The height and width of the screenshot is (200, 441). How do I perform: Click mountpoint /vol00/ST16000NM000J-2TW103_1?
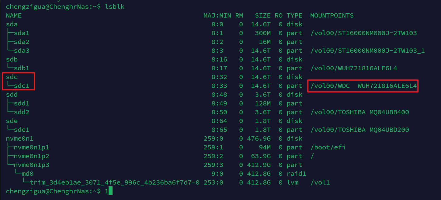coord(367,51)
